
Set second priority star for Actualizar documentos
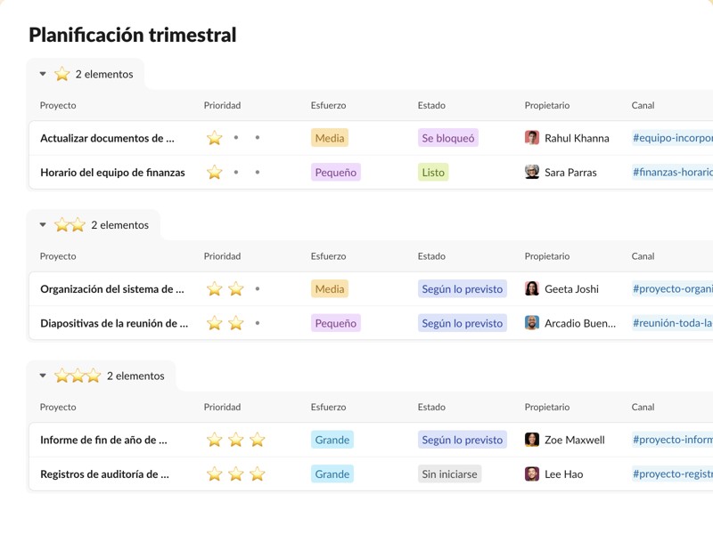(236, 138)
